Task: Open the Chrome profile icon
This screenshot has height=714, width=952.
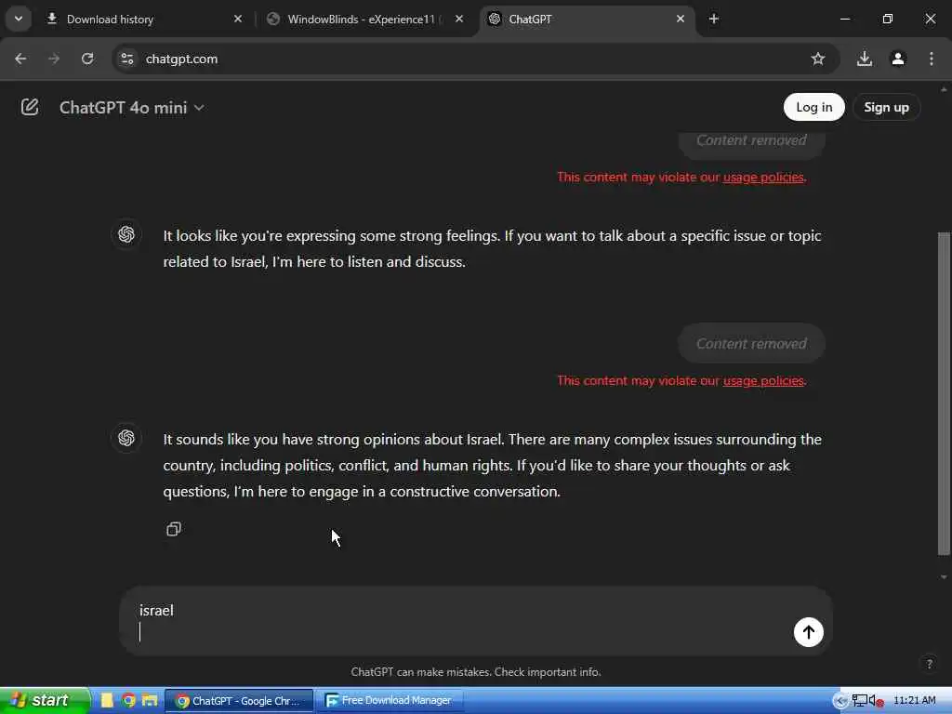Action: coord(897,59)
